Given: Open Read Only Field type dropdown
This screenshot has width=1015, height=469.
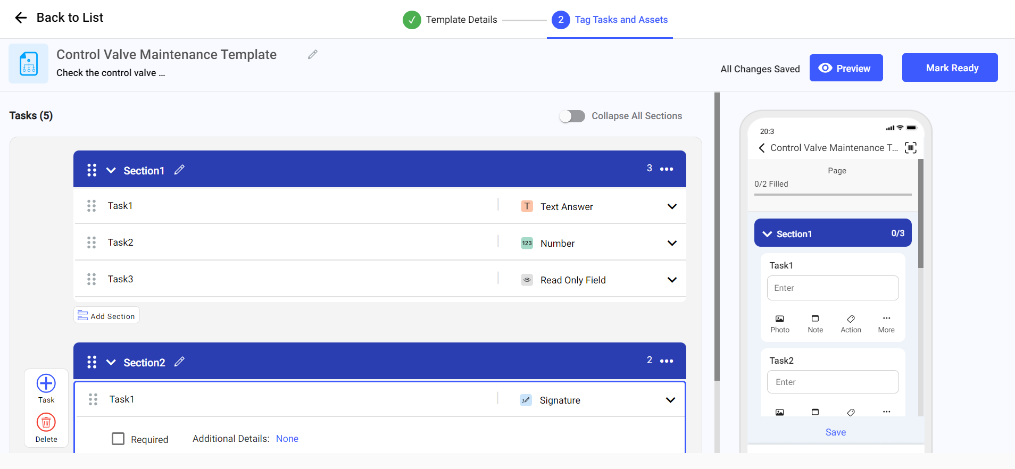Looking at the screenshot, I should pyautogui.click(x=672, y=280).
